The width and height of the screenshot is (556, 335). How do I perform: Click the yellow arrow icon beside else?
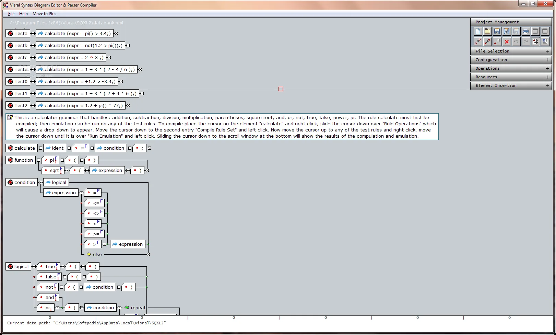coord(89,254)
